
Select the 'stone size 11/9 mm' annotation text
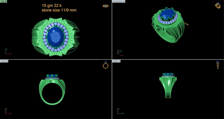pos(59,10)
